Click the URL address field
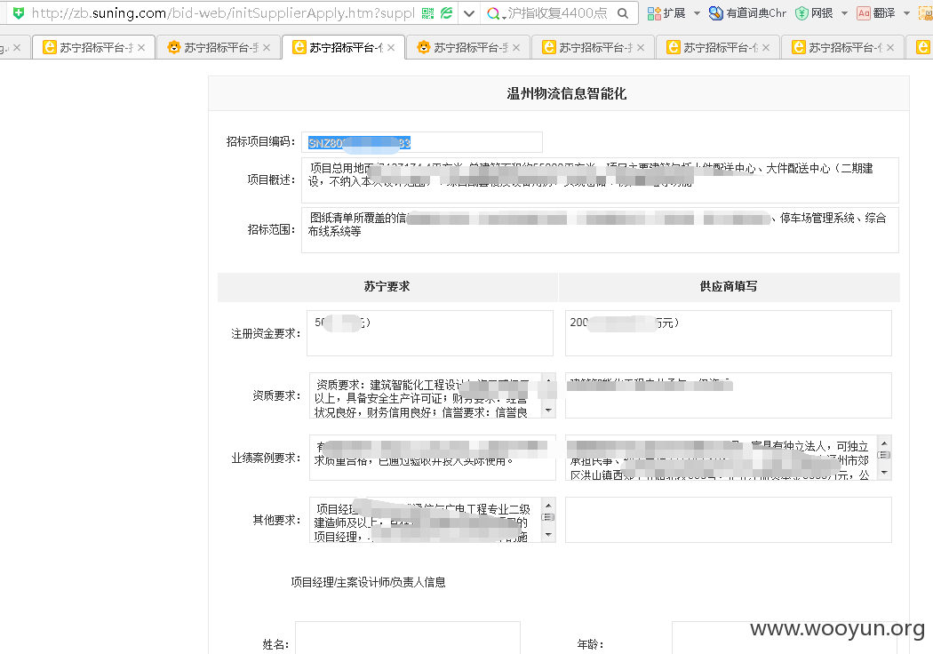The image size is (933, 654). tap(223, 13)
